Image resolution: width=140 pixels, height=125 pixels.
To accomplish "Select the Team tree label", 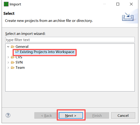I will click(20, 68).
